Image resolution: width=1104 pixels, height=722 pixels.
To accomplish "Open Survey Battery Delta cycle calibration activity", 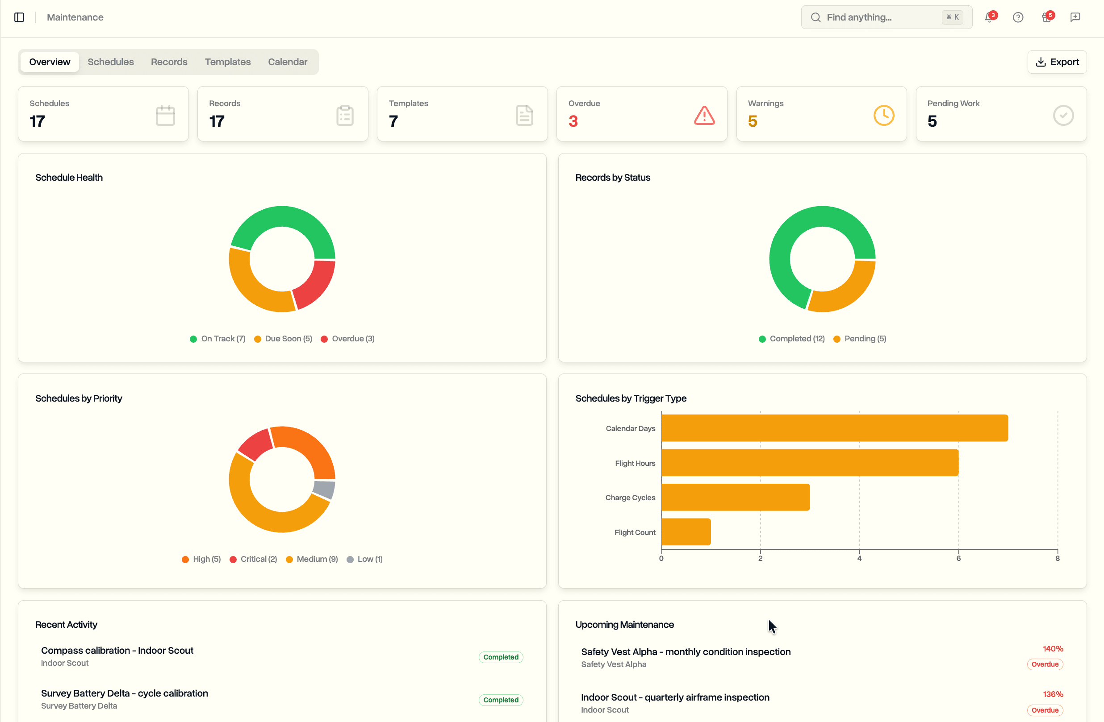I will click(282, 699).
